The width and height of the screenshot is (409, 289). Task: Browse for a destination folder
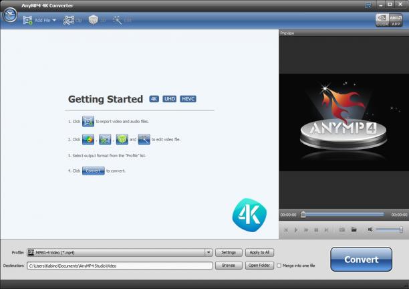pos(229,266)
